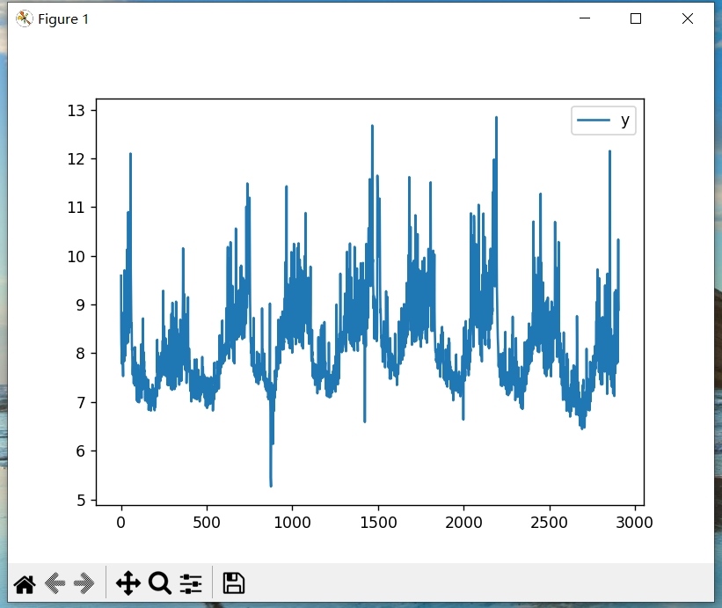The width and height of the screenshot is (722, 608).
Task: Click the matplotlib icon in the title bar
Action: coord(25,18)
